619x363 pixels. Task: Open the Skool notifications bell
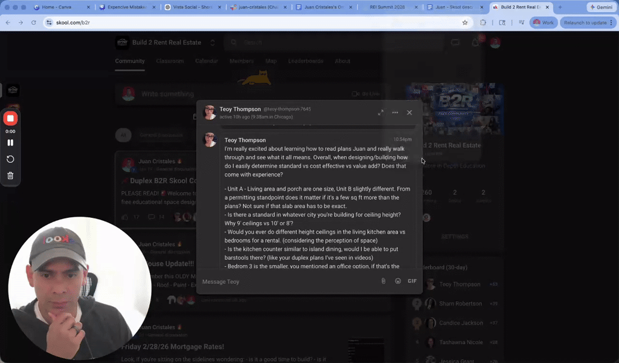[475, 42]
